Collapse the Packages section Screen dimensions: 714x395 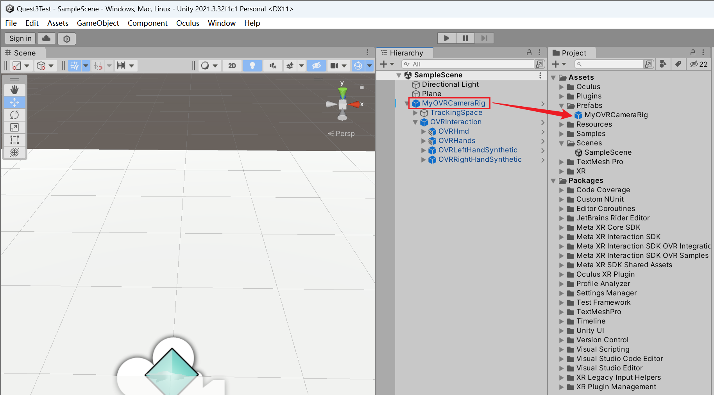pos(553,181)
